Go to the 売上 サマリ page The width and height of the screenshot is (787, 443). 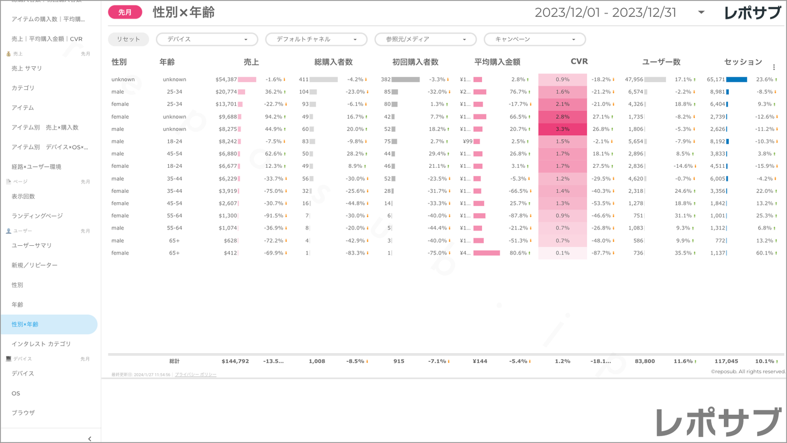point(27,68)
